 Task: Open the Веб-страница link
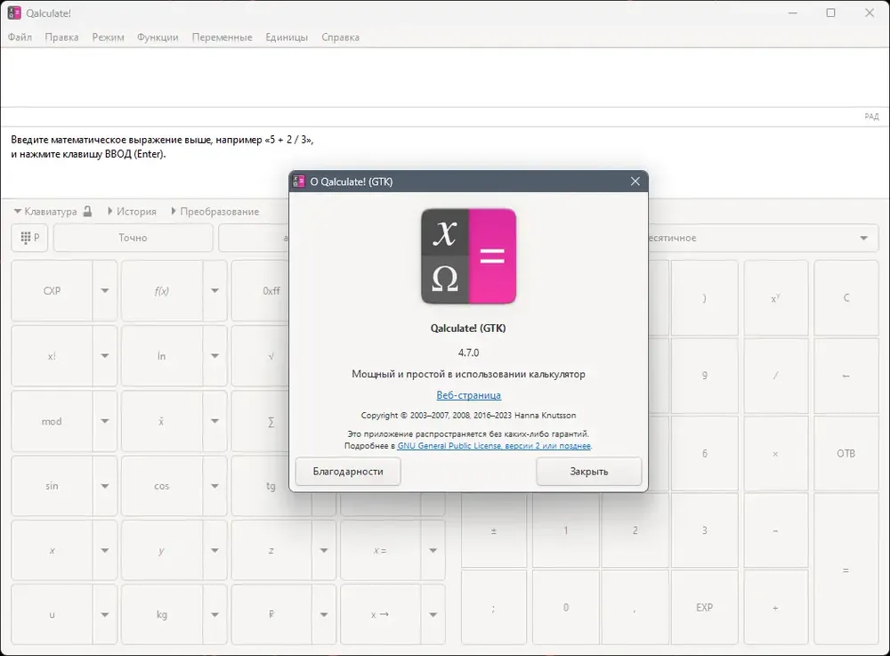pyautogui.click(x=468, y=395)
